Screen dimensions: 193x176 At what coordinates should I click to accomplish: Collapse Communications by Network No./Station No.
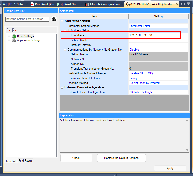click(65, 50)
